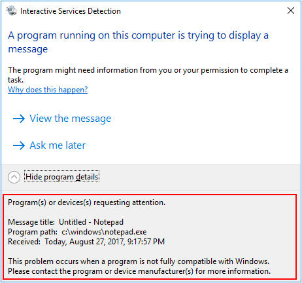This screenshot has height=283, width=302.
Task: Click the contact the manufacturer(s) sentence
Action: tap(139, 271)
